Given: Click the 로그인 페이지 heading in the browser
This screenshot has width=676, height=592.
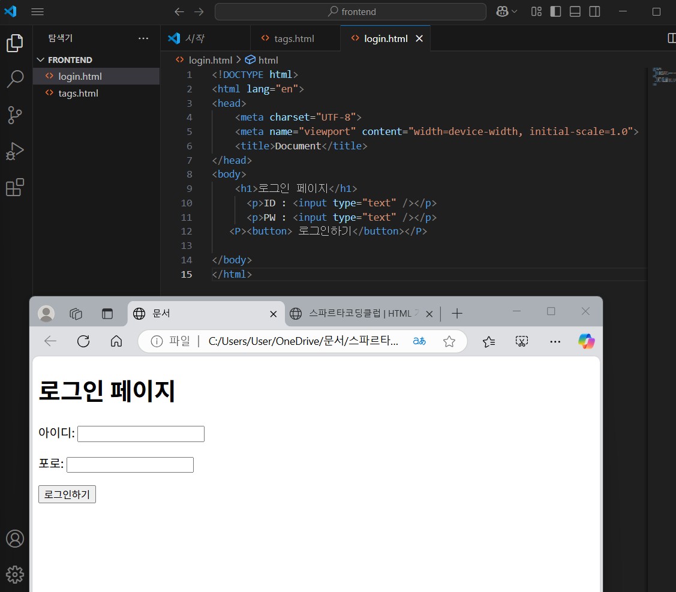Looking at the screenshot, I should [x=107, y=390].
